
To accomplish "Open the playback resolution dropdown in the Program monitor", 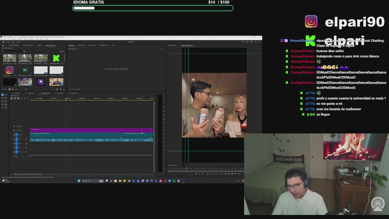I will point(242,165).
